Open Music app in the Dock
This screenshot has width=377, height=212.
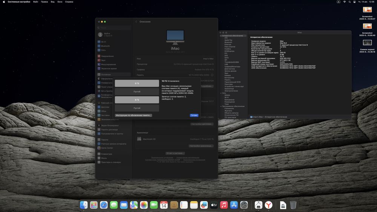(x=224, y=205)
